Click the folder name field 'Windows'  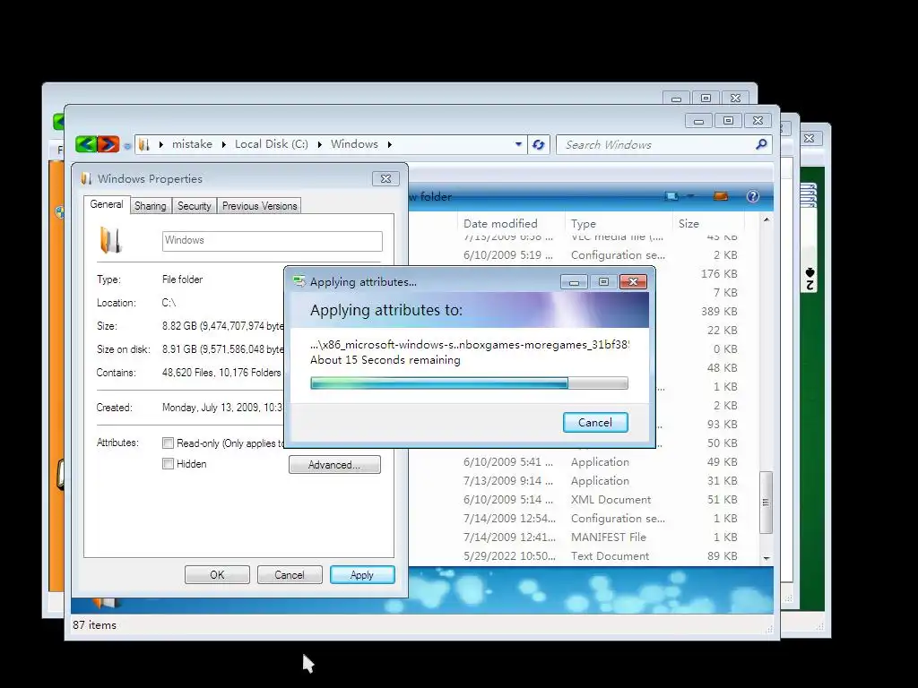[x=273, y=240]
